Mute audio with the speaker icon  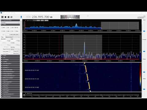[x=12, y=17]
